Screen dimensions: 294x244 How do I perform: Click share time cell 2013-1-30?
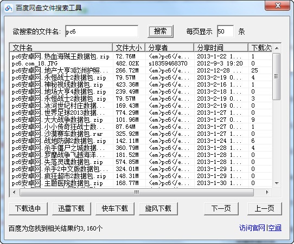pyautogui.click(x=219, y=183)
